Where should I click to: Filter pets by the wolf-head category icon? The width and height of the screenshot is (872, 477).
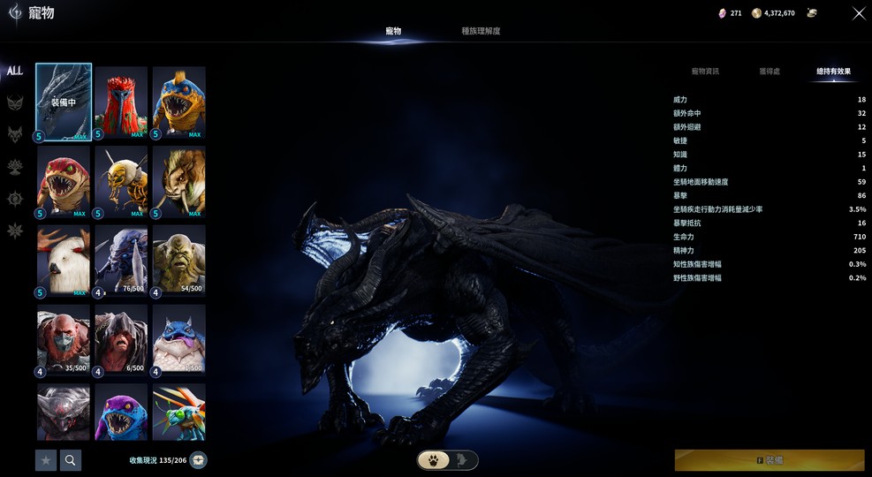(15, 134)
